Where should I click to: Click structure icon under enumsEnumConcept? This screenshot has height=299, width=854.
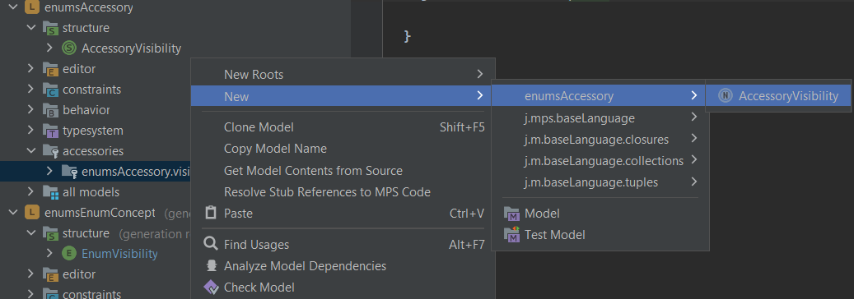(x=51, y=234)
